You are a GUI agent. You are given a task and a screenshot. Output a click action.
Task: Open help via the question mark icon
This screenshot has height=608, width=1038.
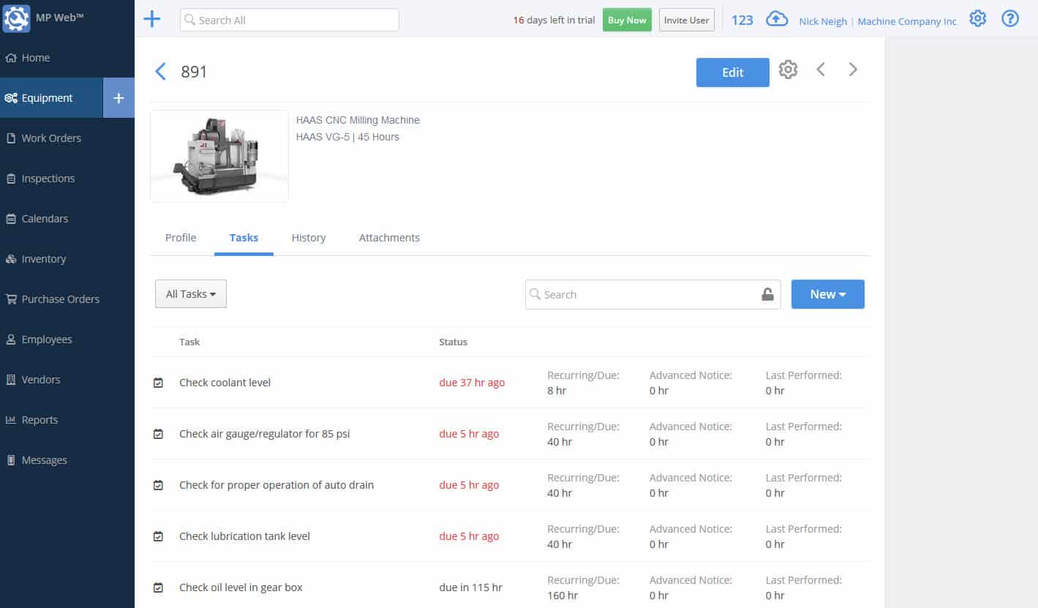tap(1010, 18)
